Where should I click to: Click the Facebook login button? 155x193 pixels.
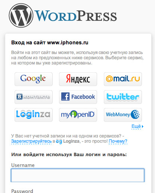coord(78,97)
